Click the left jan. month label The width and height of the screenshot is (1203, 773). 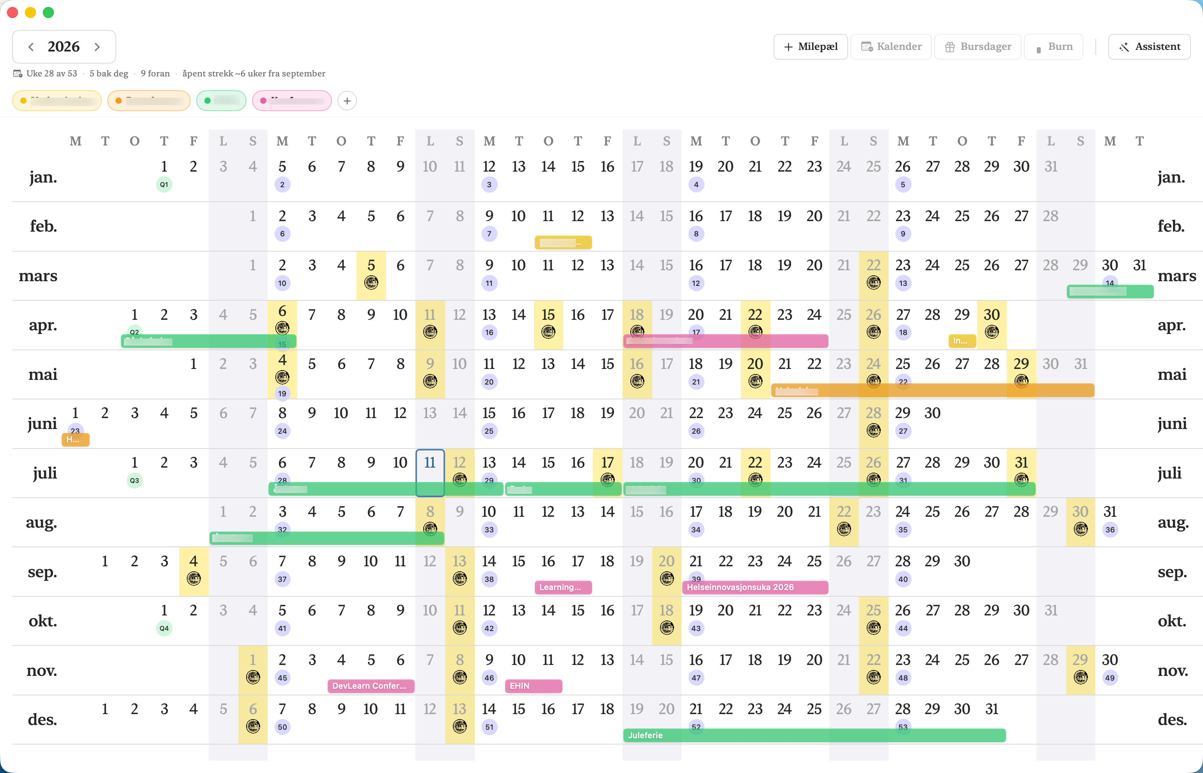pos(43,177)
